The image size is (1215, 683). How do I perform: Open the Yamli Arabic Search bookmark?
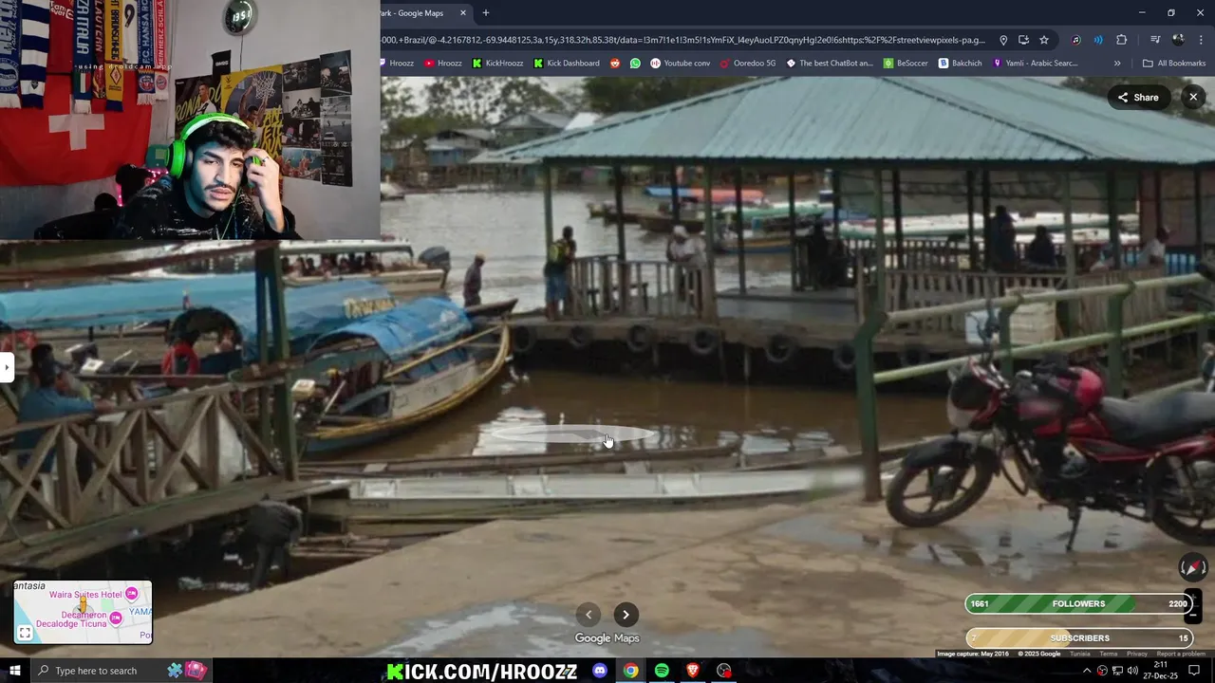pos(1035,64)
